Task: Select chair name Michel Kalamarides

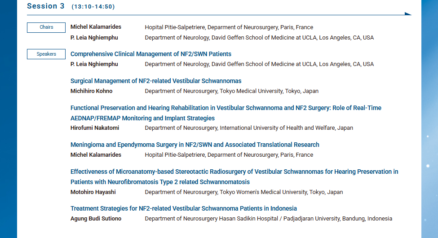Action: [96, 27]
